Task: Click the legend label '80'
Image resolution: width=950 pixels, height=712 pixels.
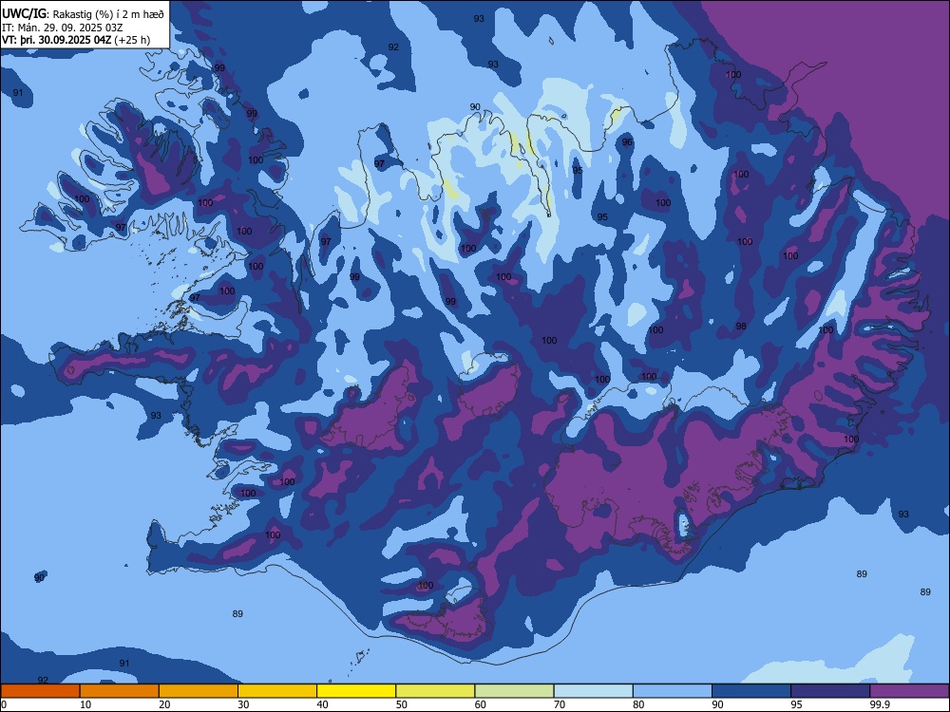Action: [x=638, y=704]
